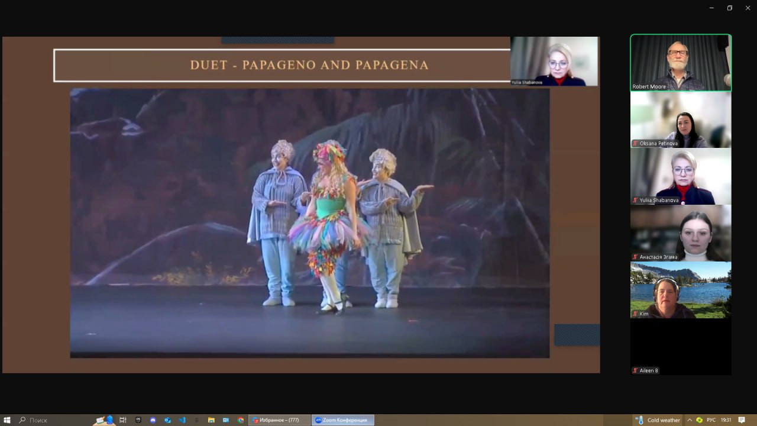Open Visual Studio Code from the taskbar

pyautogui.click(x=182, y=420)
